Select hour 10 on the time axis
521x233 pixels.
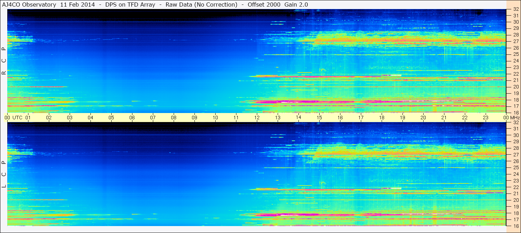coord(215,118)
